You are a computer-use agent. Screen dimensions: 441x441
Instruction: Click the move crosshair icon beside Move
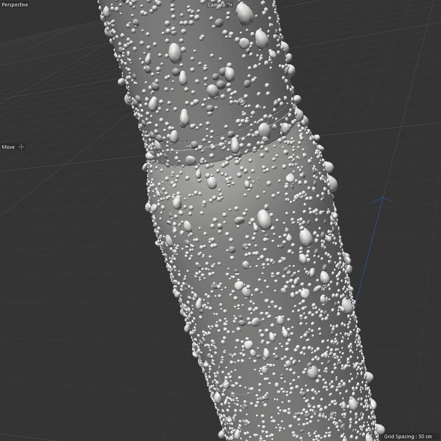coord(21,147)
